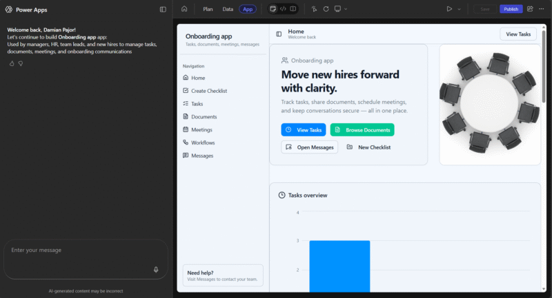552x298 pixels.
Task: Open the more options ellipsis menu
Action: coord(542,9)
